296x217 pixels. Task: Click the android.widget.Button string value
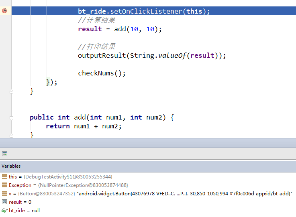[x=184, y=194]
